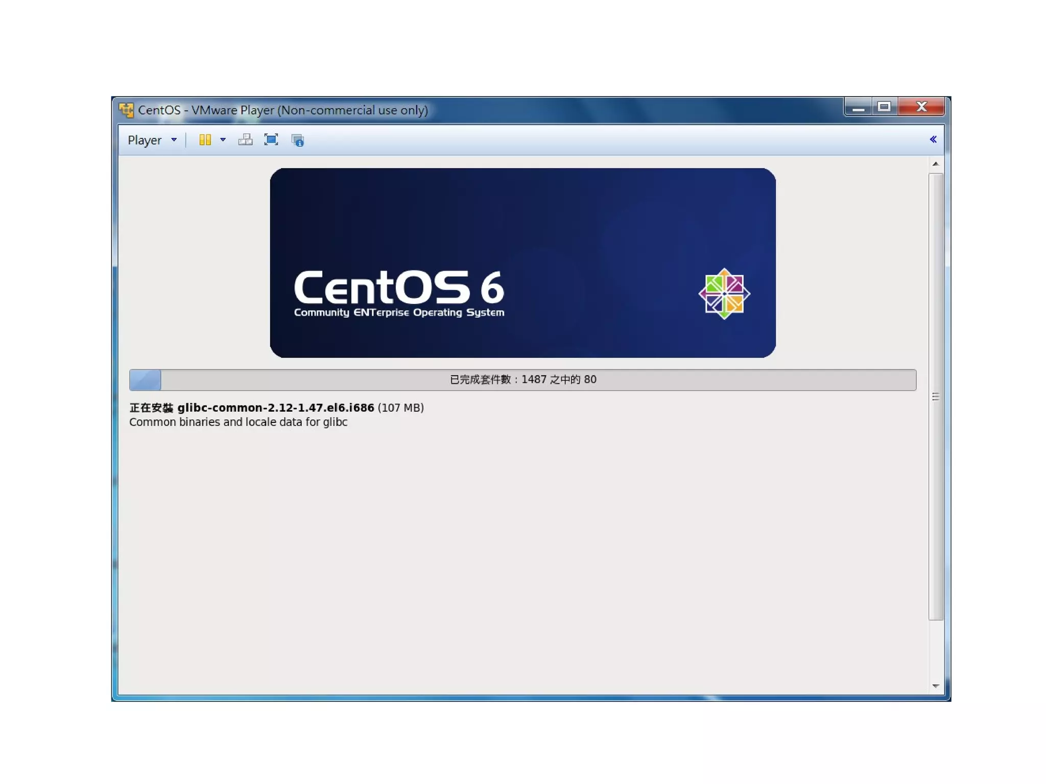The height and width of the screenshot is (784, 1046).
Task: Close the VMware Player window
Action: [x=921, y=107]
